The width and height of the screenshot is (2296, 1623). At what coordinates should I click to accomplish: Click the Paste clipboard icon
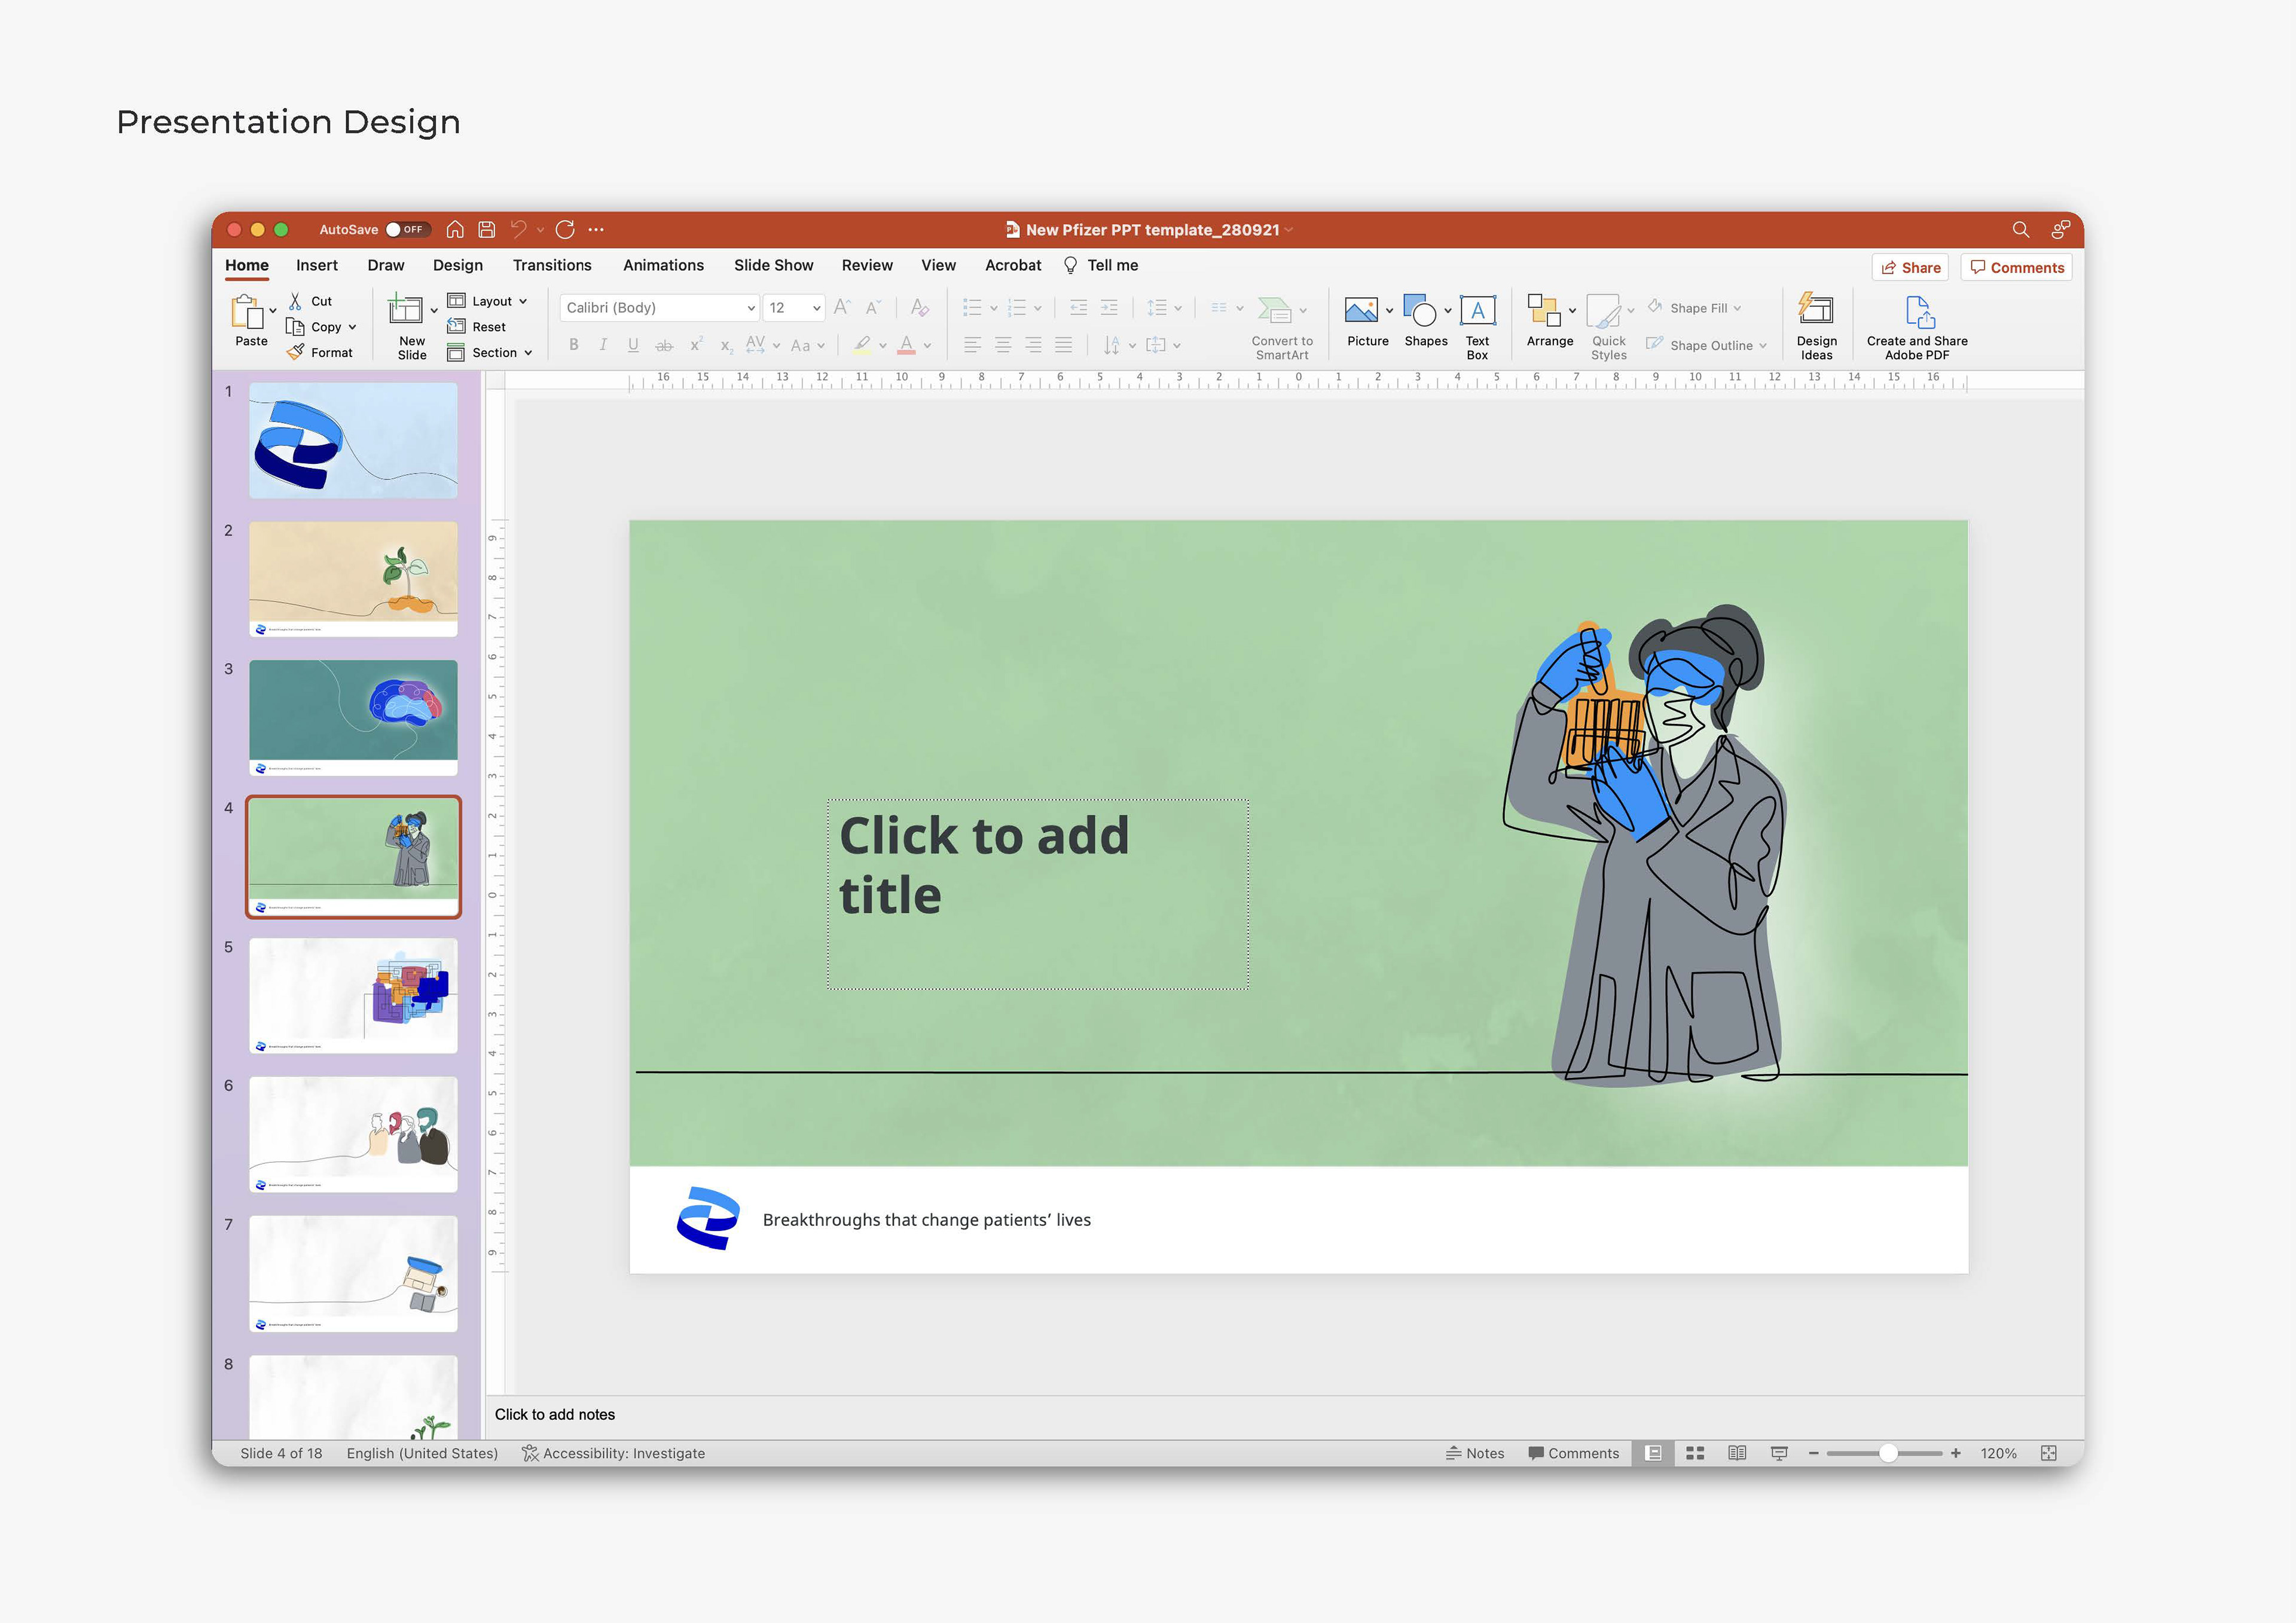tap(247, 312)
